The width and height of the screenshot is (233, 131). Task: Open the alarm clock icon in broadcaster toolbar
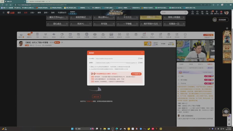coord(70,35)
